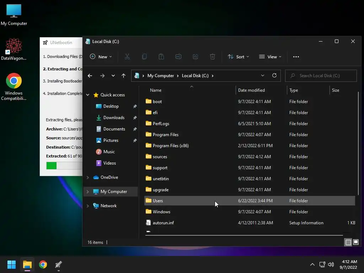364x273 pixels.
Task: Open the See more ellipsis menu
Action: (x=296, y=57)
